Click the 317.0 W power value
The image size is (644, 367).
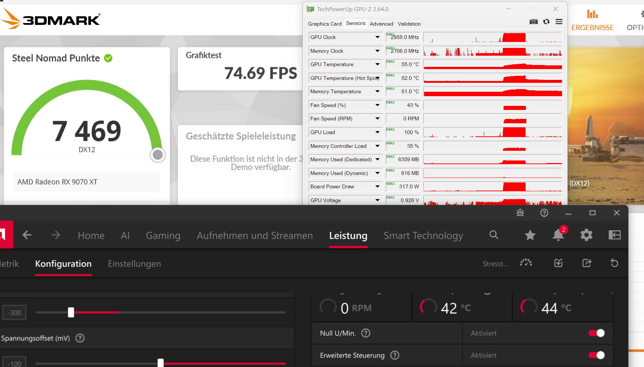point(409,186)
